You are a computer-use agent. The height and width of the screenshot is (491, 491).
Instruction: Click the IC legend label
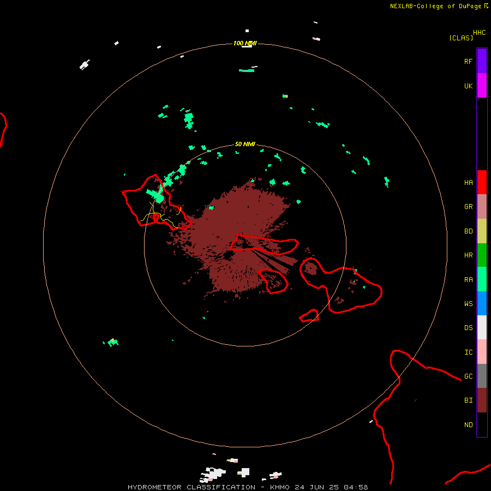tap(469, 352)
